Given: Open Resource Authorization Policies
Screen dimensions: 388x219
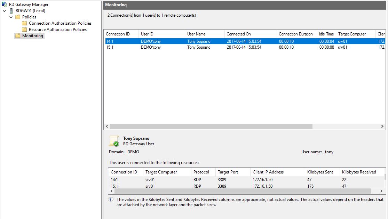Looking at the screenshot, I should pyautogui.click(x=58, y=30).
